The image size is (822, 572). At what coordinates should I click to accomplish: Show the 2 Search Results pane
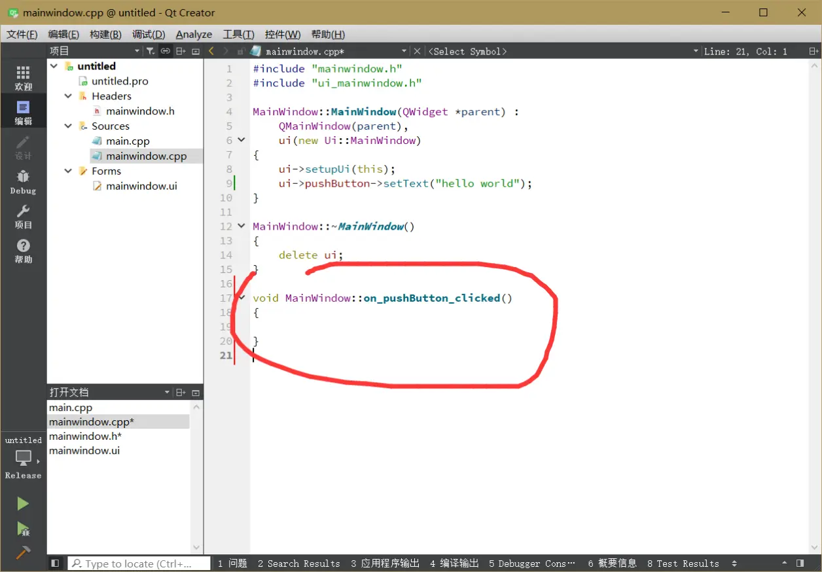(298, 563)
